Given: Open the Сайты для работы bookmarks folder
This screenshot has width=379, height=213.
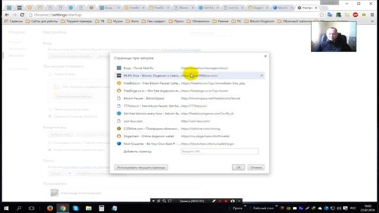Looking at the screenshot, I should pos(42,21).
